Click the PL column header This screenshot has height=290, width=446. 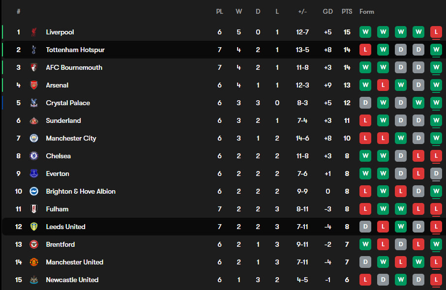pyautogui.click(x=220, y=11)
